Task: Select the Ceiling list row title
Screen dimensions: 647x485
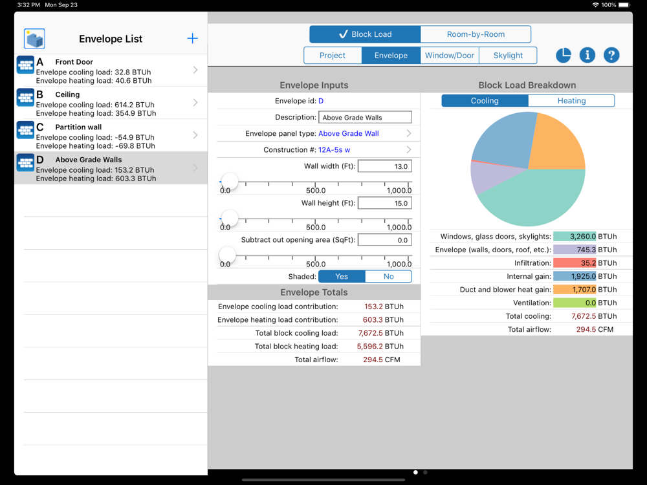Action: (68, 94)
